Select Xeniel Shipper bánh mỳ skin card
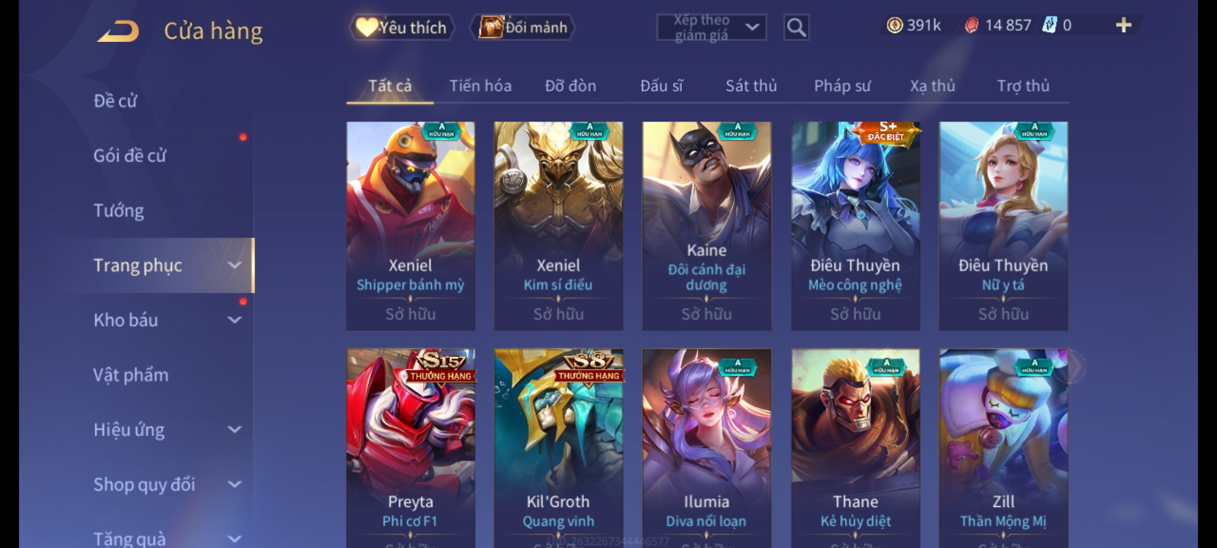This screenshot has width=1217, height=548. 411,226
